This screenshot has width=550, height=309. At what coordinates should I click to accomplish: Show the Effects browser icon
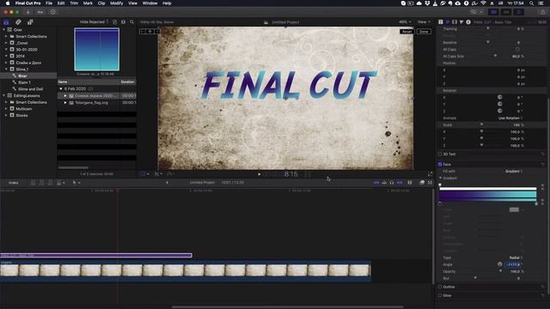(422, 183)
